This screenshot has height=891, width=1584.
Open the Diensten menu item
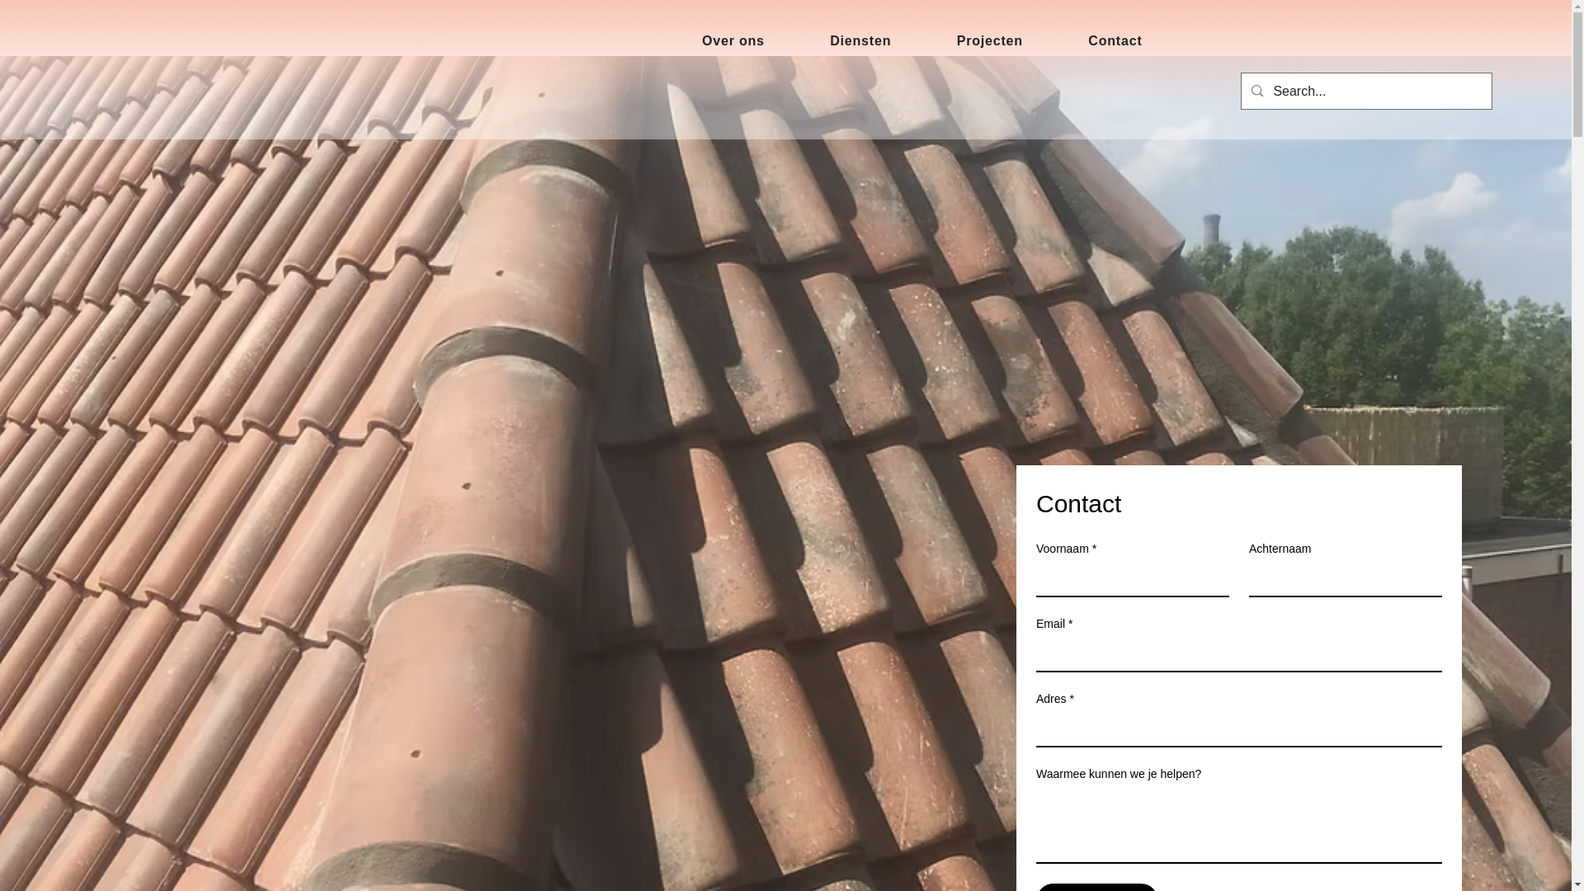click(860, 41)
